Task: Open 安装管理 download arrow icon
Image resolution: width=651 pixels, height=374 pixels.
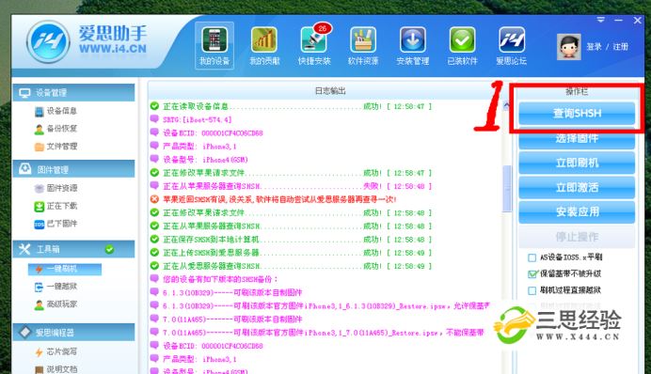Action: pos(413,45)
